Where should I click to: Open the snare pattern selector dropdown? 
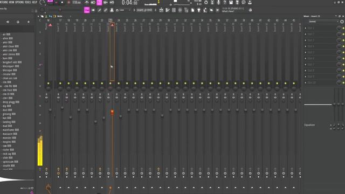(144, 10)
